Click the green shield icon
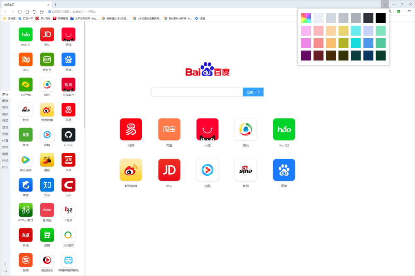415x276 pixels. click(x=398, y=12)
